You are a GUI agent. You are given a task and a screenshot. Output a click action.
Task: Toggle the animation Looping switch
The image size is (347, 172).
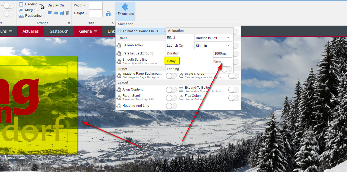pos(226,69)
